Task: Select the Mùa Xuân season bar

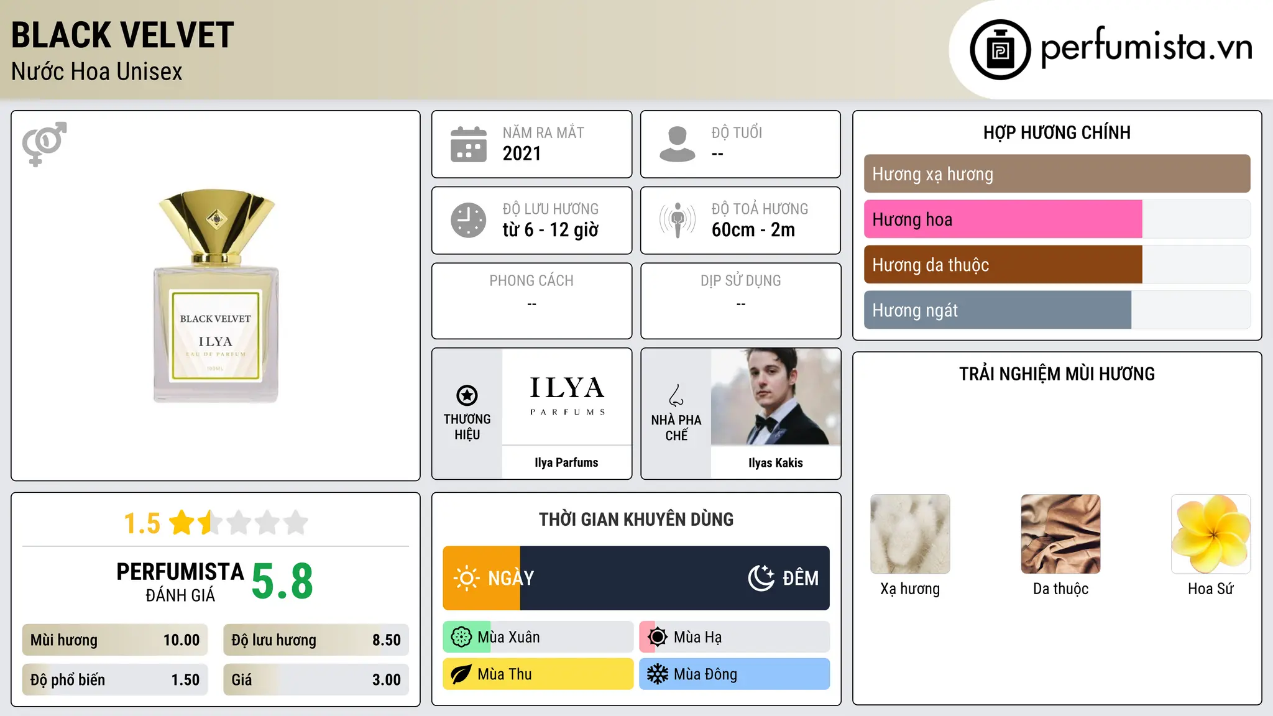Action: click(x=538, y=637)
